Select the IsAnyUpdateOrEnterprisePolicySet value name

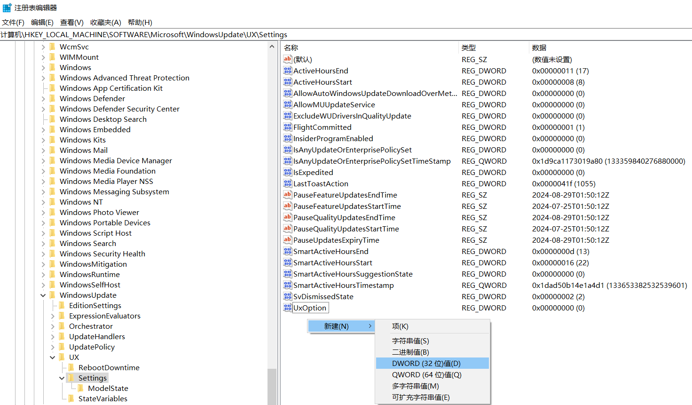[353, 150]
